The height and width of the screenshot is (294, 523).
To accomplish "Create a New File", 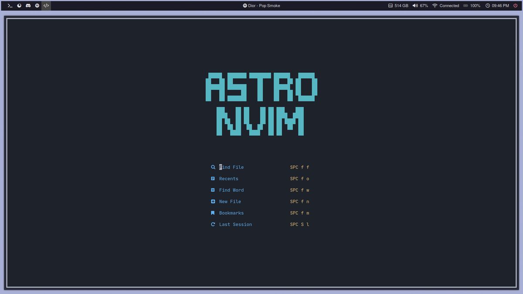I will [x=230, y=201].
